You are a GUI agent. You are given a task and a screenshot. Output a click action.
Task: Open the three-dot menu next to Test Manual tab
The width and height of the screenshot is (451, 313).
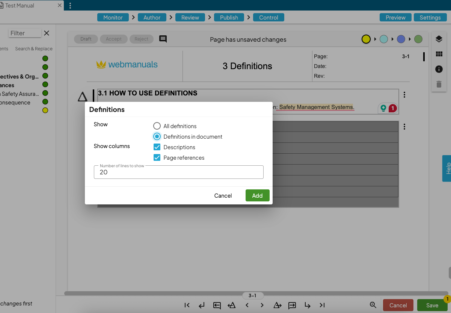coord(70,6)
